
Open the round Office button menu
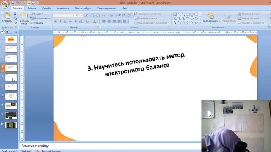[x=5, y=5]
